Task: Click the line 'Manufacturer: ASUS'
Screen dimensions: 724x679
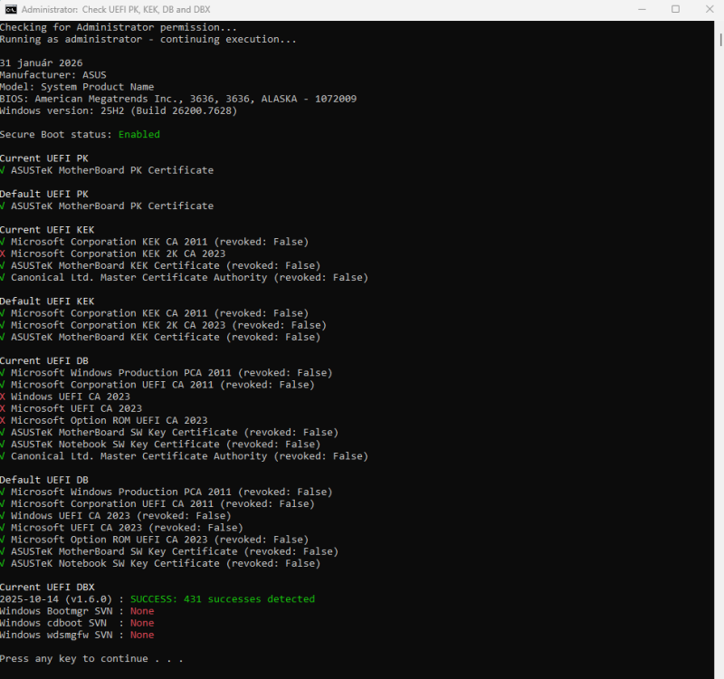Action: (x=53, y=75)
